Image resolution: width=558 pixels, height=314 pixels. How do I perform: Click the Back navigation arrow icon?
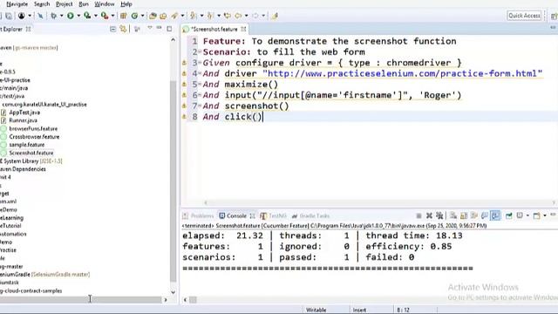point(238,16)
